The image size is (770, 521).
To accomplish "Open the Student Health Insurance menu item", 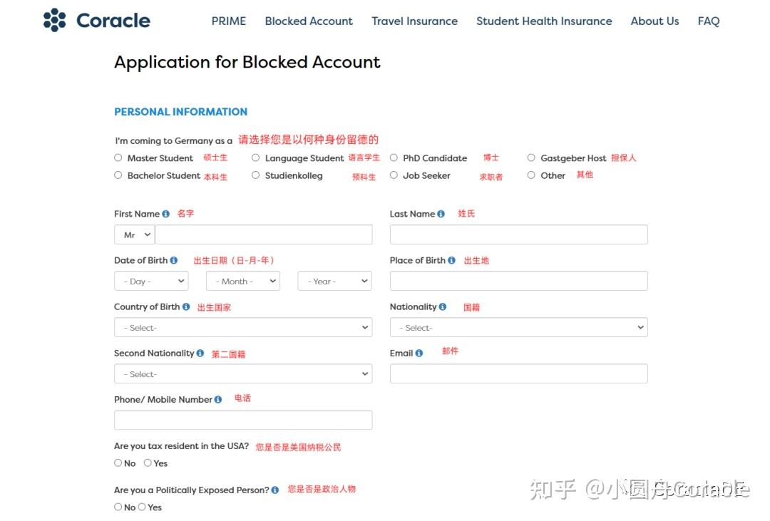I will 544,21.
